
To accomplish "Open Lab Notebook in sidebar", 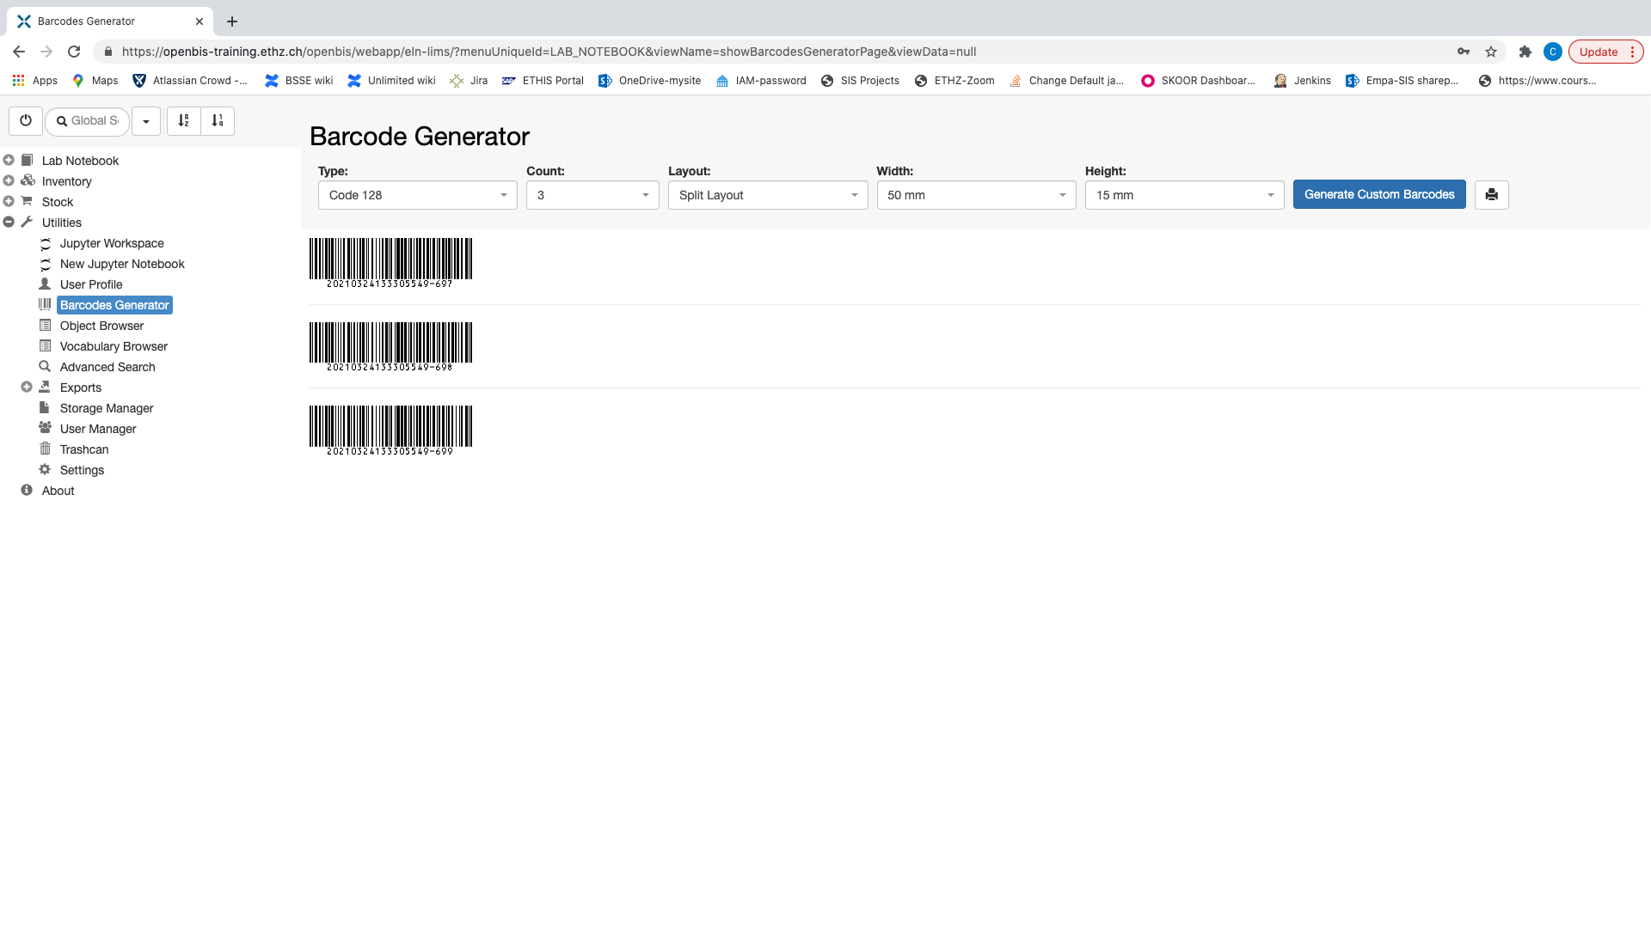I will pos(80,161).
